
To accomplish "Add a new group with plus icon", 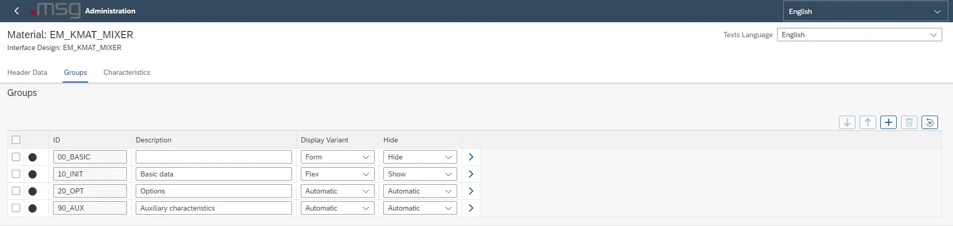I will [888, 122].
